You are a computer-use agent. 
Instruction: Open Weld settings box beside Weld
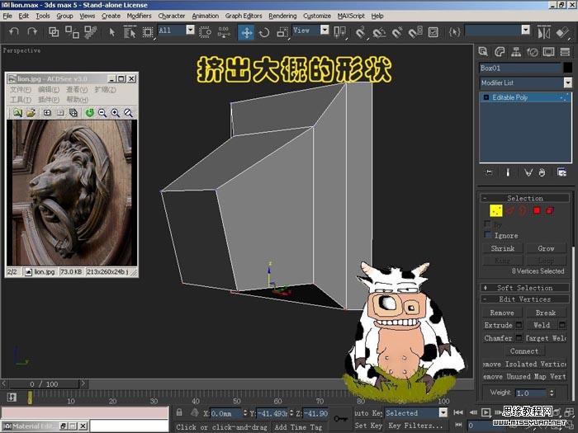[x=562, y=325]
